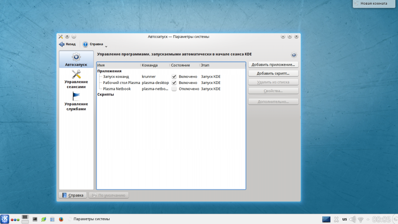Viewport: 398px width, 224px height.
Task: Select the Рабочий стол Plasma row name
Action: 121,82
